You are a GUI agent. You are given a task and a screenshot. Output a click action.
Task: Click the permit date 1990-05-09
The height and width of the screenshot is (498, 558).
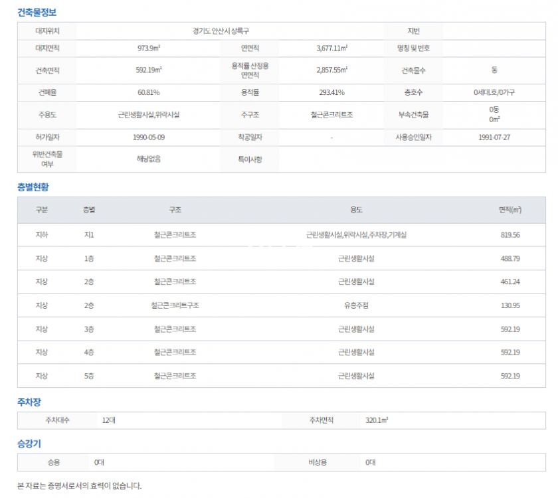point(149,137)
